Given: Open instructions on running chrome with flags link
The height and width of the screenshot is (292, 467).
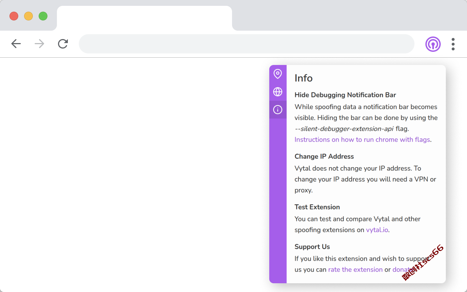Looking at the screenshot, I should [362, 139].
